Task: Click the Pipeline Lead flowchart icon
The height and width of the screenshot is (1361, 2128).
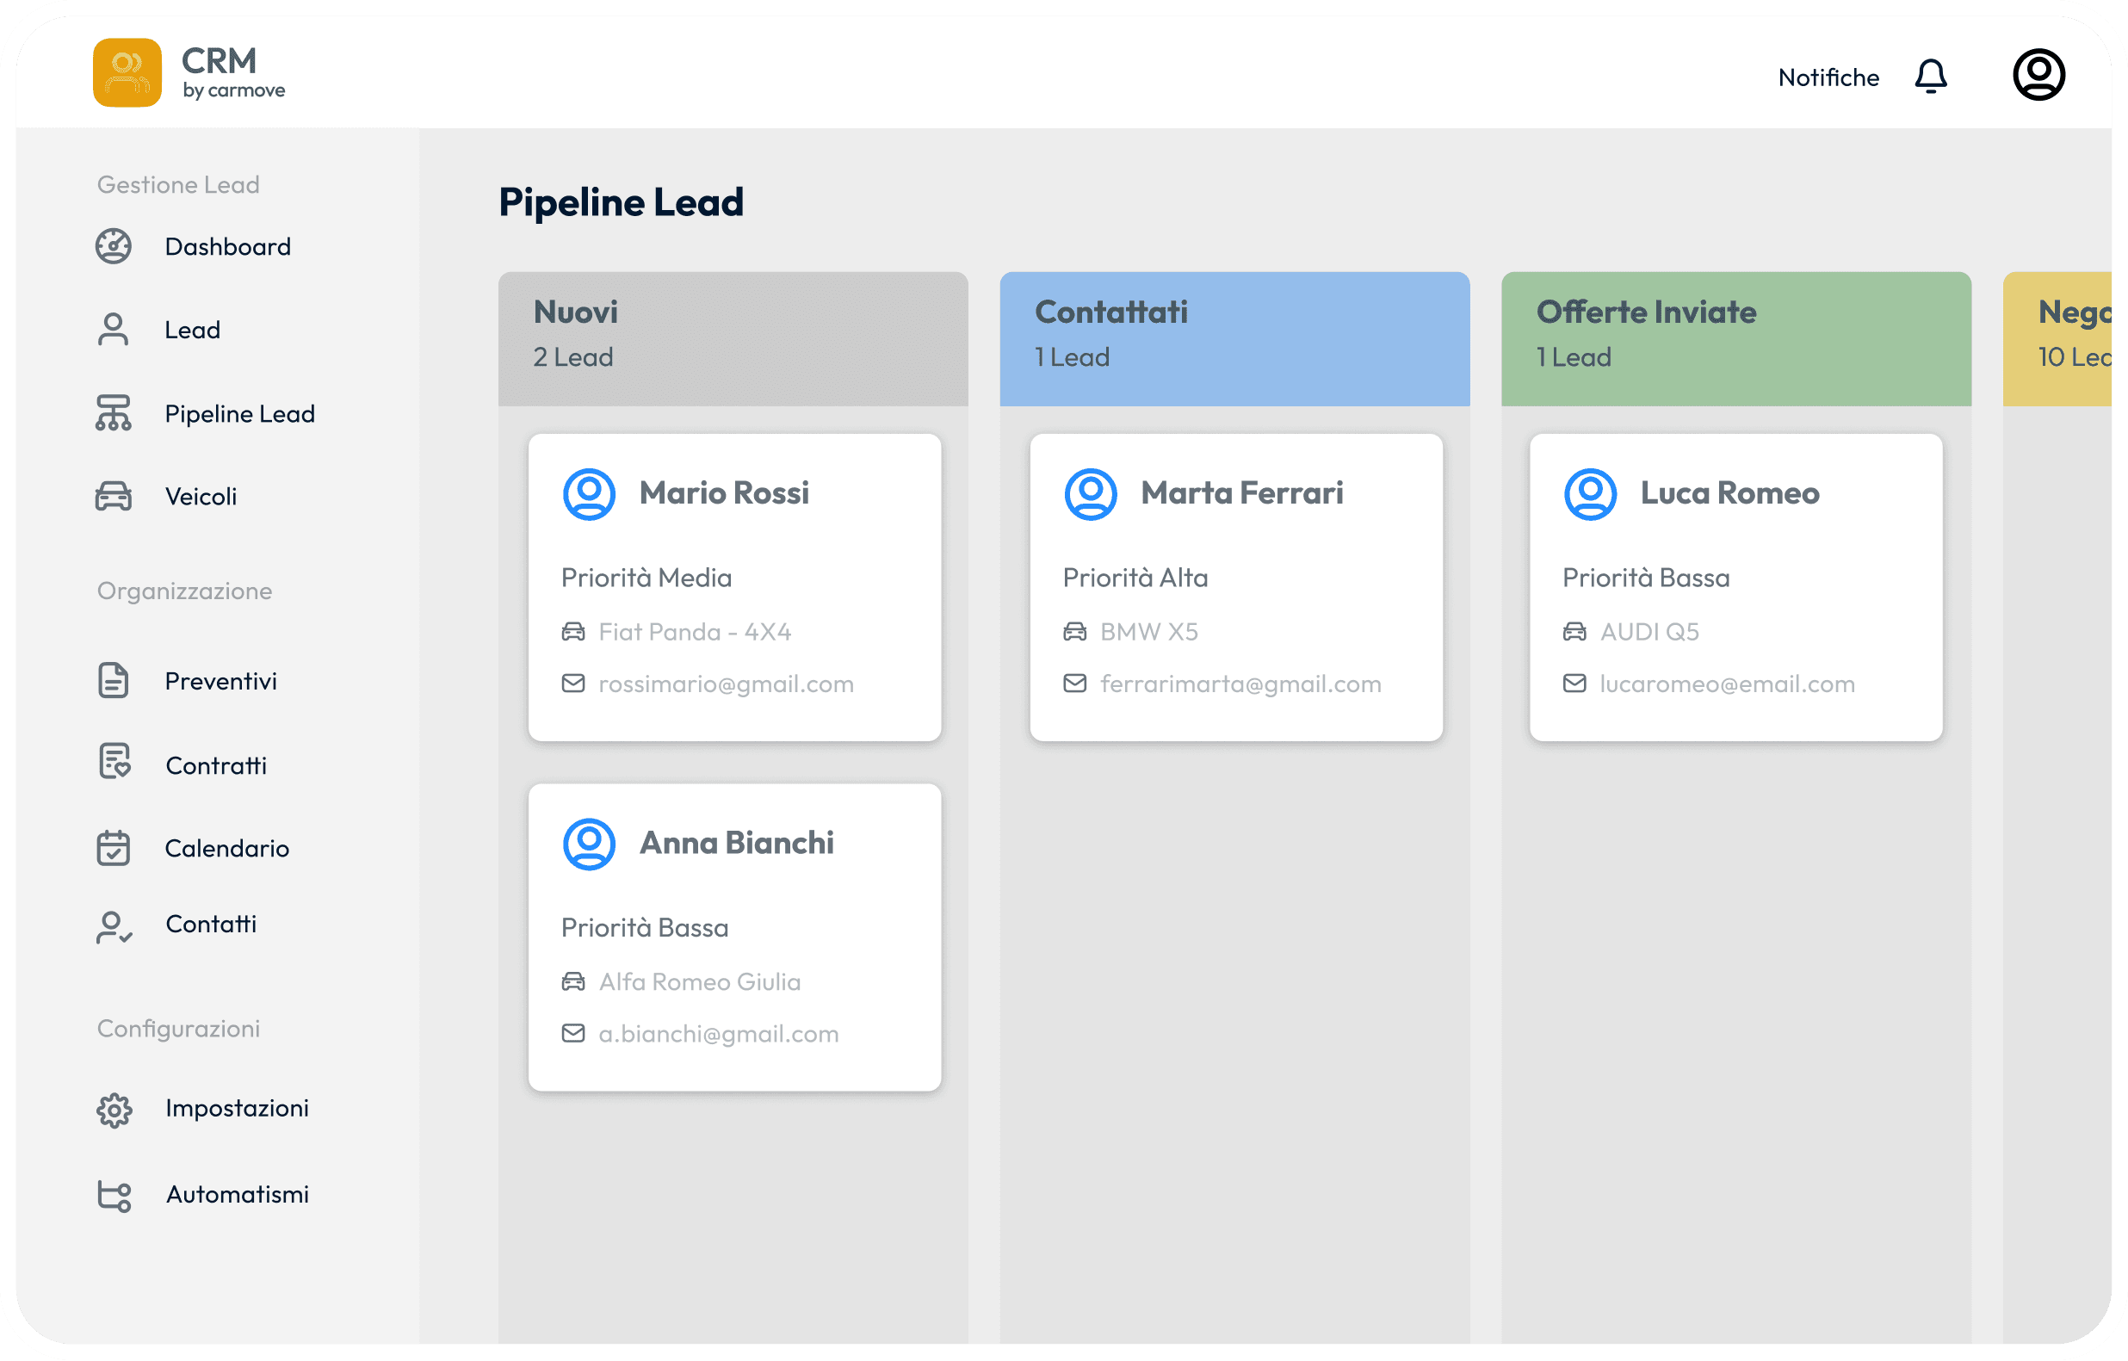Action: coord(113,411)
